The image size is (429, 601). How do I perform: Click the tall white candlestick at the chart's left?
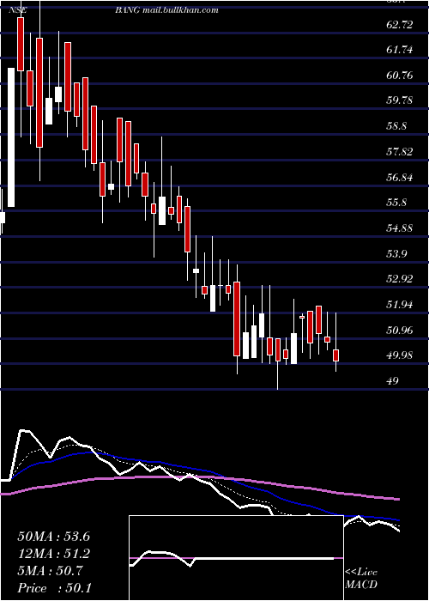point(11,137)
